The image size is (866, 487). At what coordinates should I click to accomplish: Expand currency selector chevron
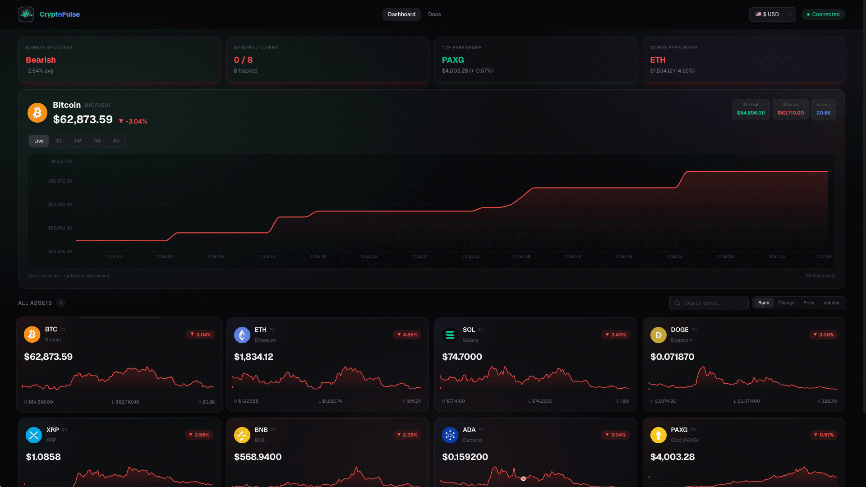tap(790, 14)
